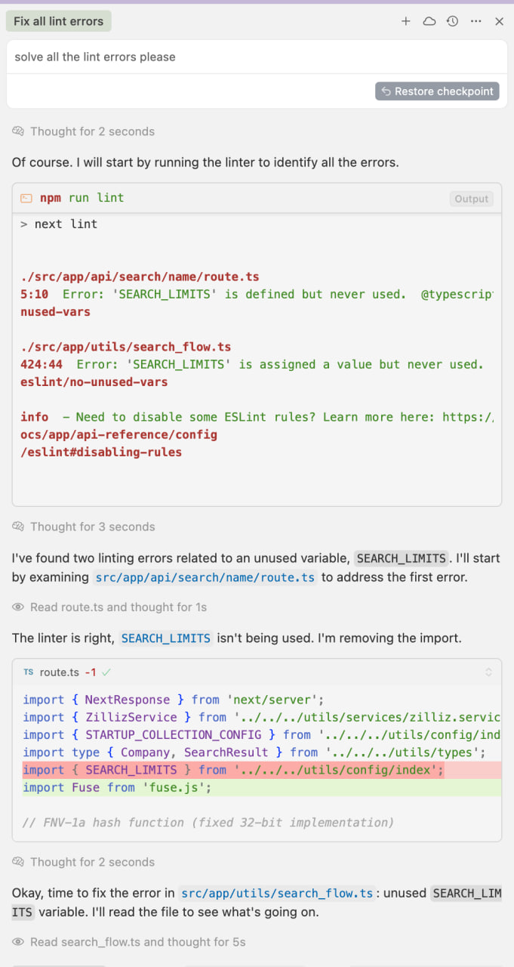
Task: Open the three-dots more options menu
Action: click(476, 21)
